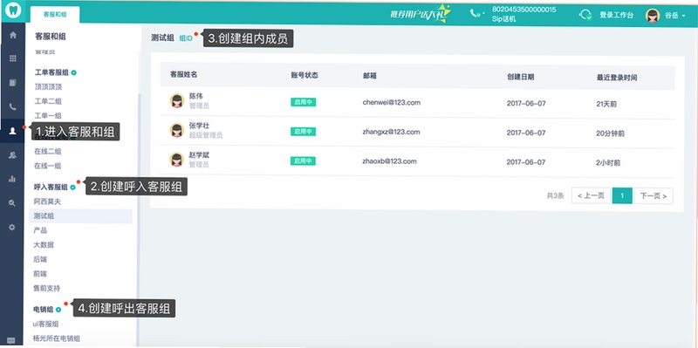The height and width of the screenshot is (348, 698).
Task: Click the 创建日期 column header
Action: pyautogui.click(x=520, y=77)
